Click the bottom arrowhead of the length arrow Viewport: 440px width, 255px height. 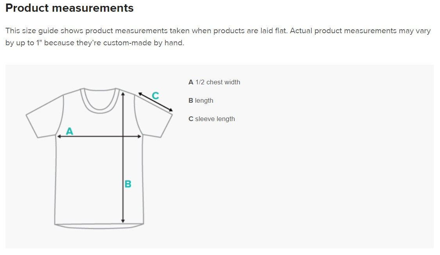pos(123,221)
